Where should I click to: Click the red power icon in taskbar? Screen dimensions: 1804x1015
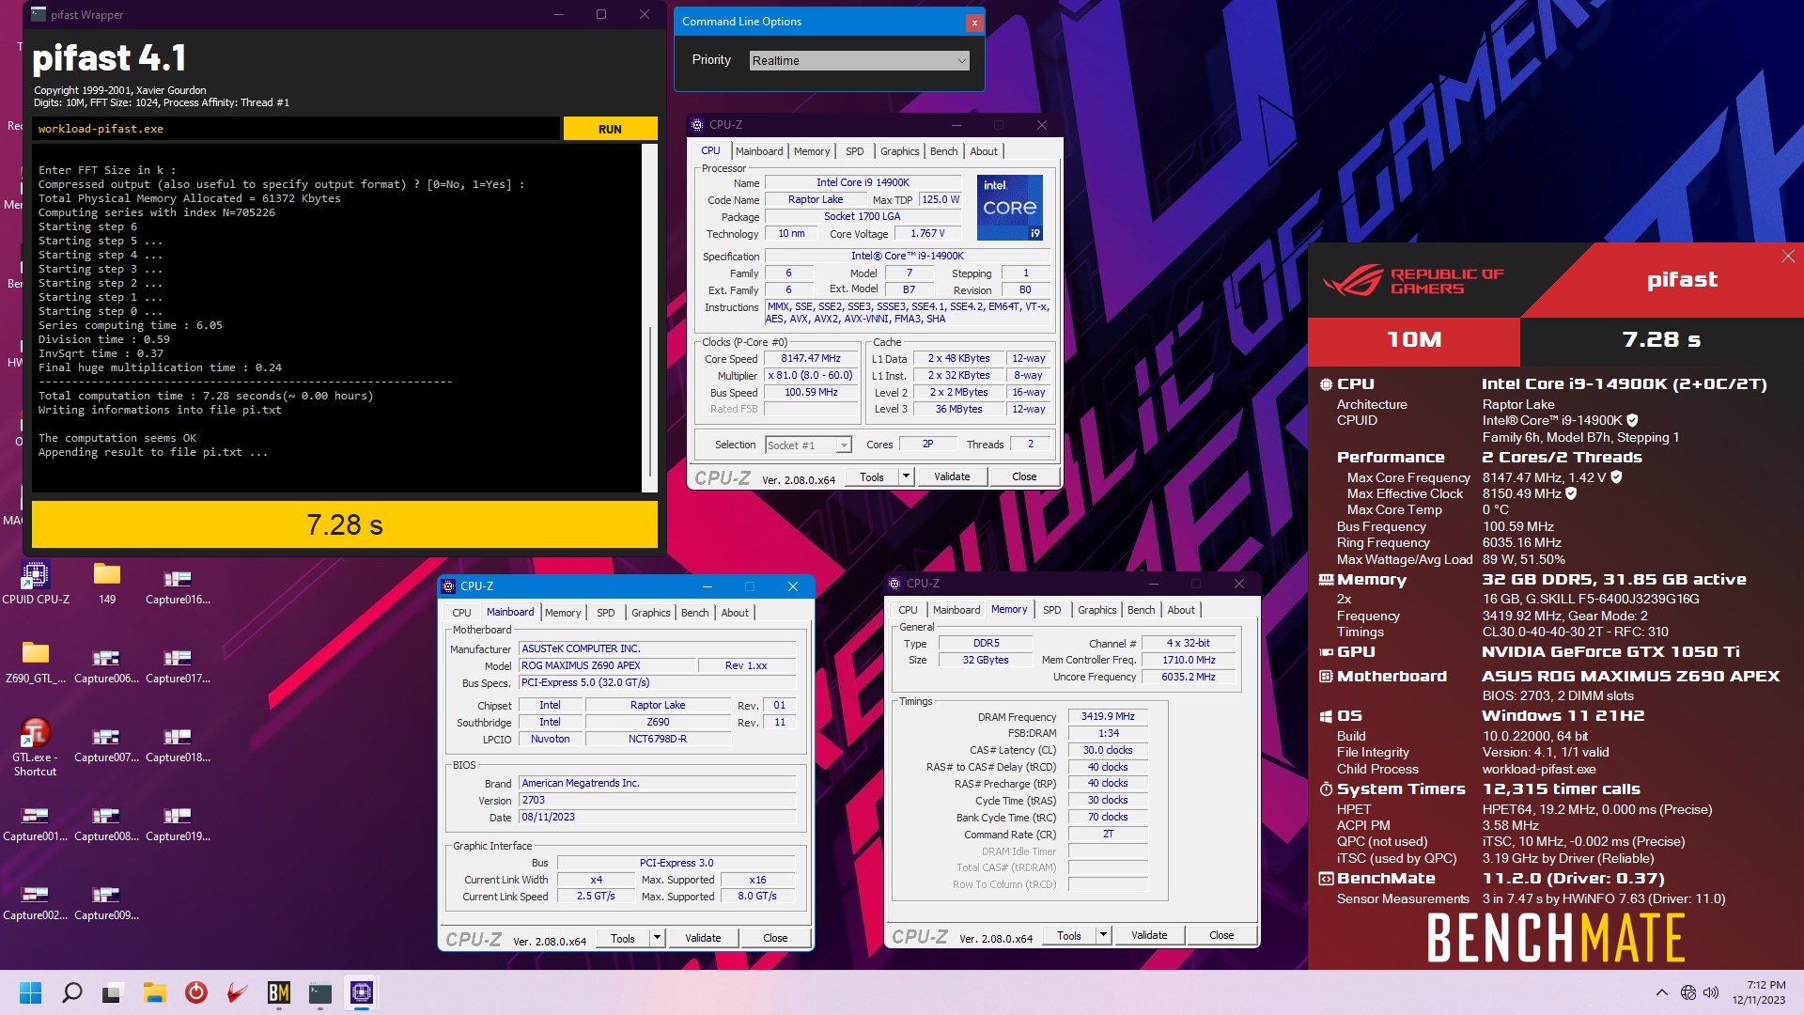pos(196,992)
